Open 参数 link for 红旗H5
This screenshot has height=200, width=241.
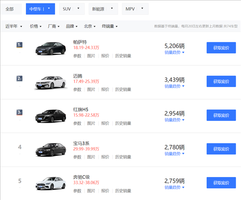coord(77,123)
